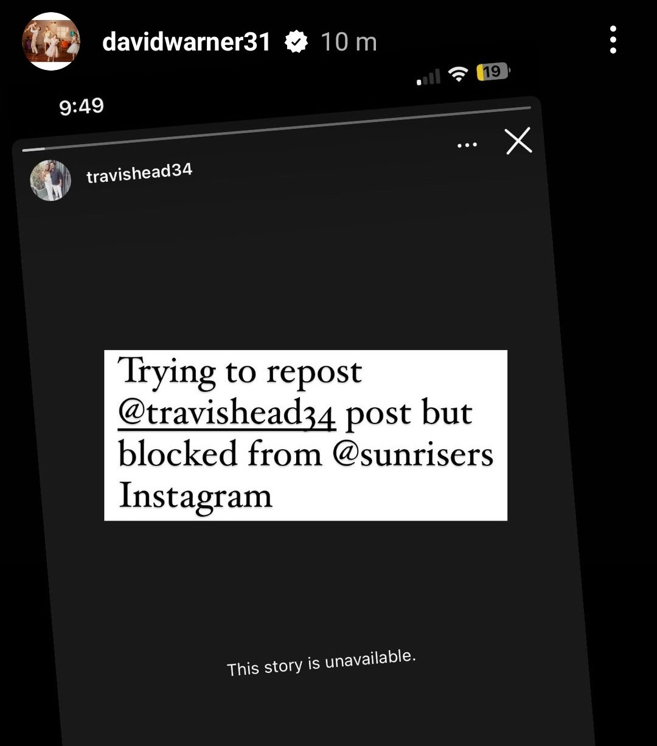Tap the verified badge beside davidwarner31
This screenshot has width=657, height=746.
pyautogui.click(x=296, y=42)
